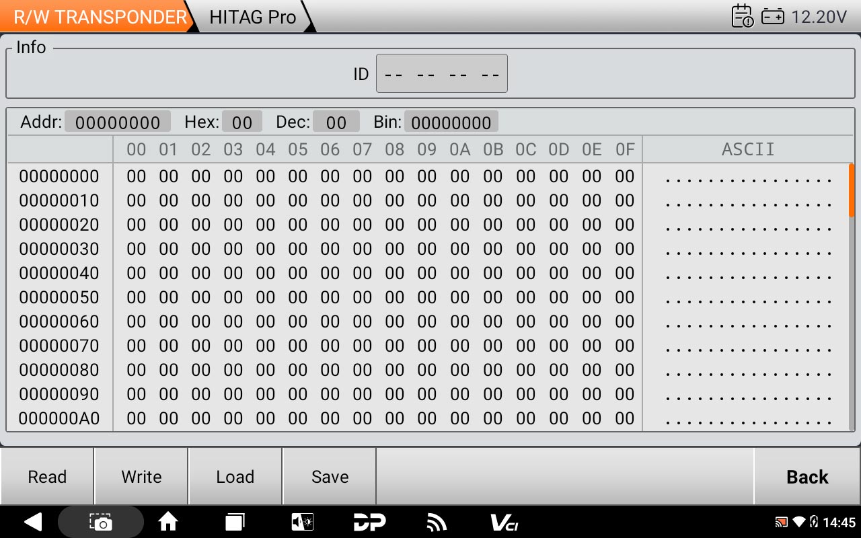This screenshot has width=861, height=538.
Task: Go to the home screen icon
Action: coord(167,522)
